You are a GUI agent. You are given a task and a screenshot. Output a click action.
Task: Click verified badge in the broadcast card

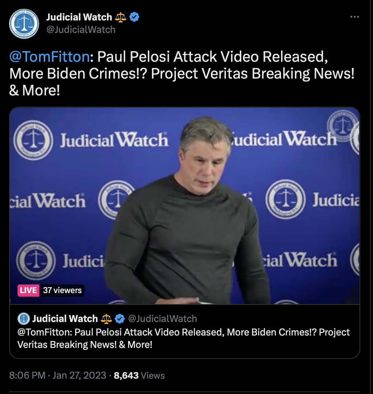120,319
